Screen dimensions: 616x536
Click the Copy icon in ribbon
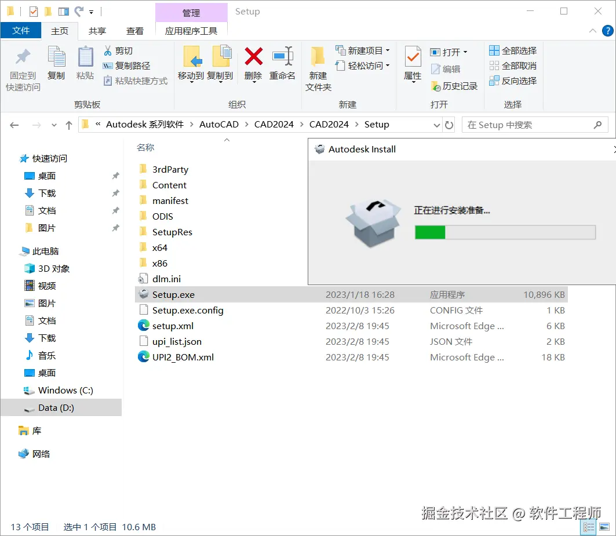pyautogui.click(x=56, y=56)
